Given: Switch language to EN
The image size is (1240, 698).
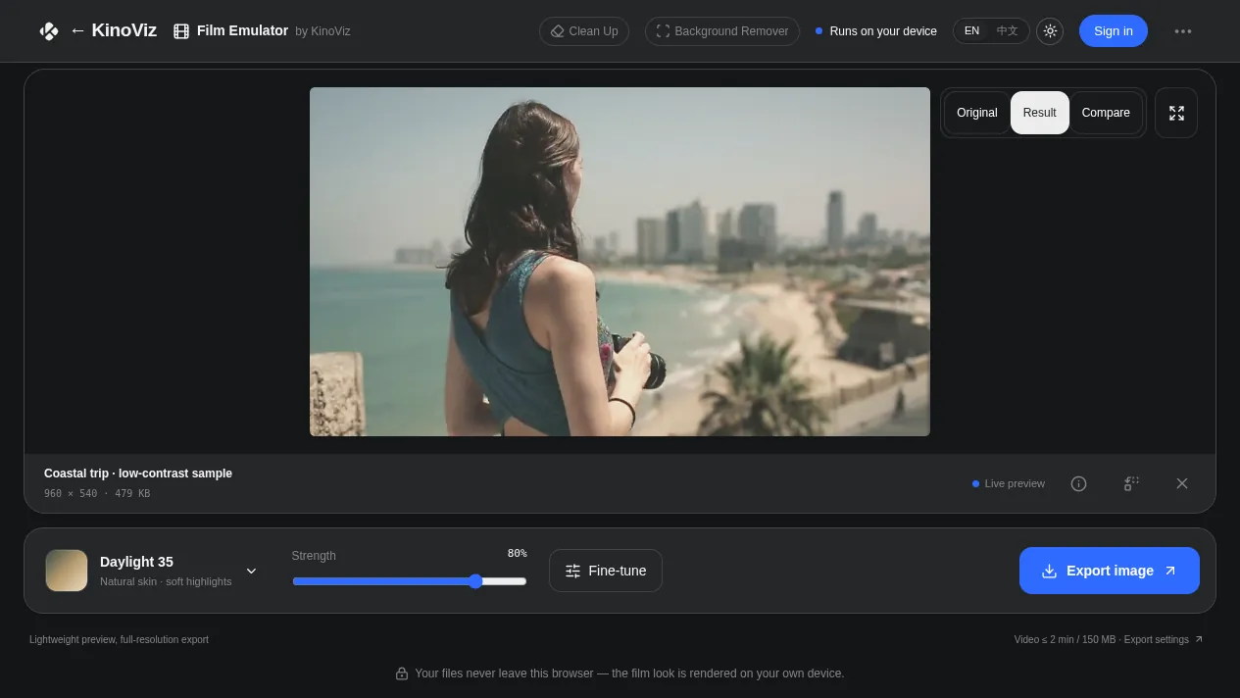Looking at the screenshot, I should (971, 31).
